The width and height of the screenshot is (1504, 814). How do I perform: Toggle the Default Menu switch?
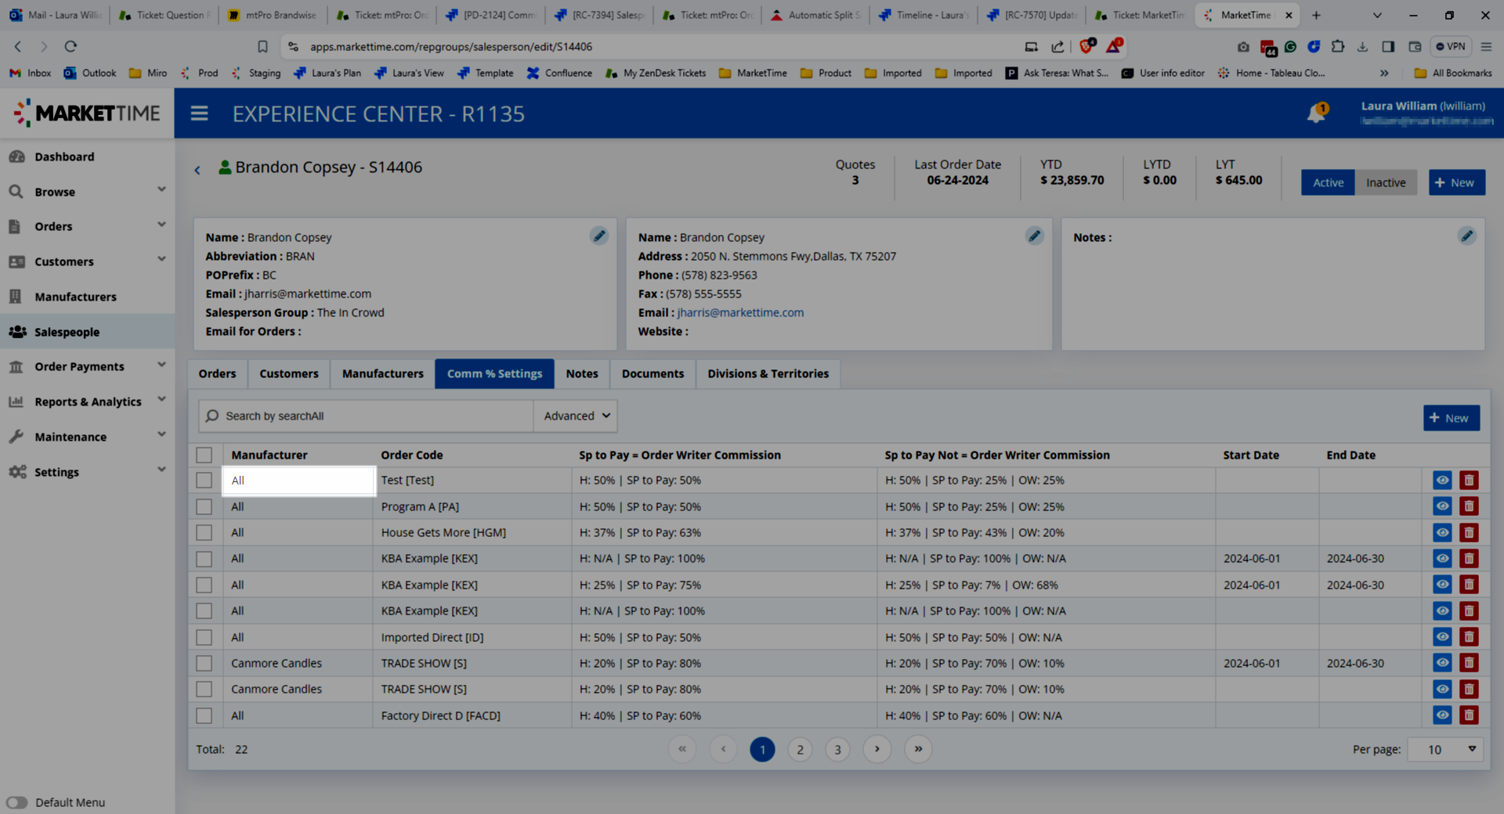click(x=17, y=802)
